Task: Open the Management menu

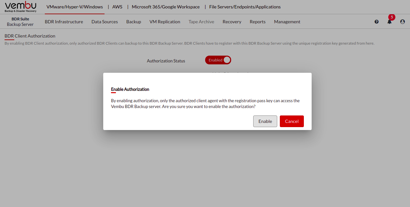Action: [x=287, y=22]
